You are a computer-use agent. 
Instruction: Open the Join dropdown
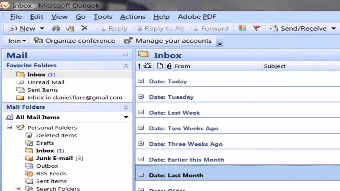[x=16, y=41]
